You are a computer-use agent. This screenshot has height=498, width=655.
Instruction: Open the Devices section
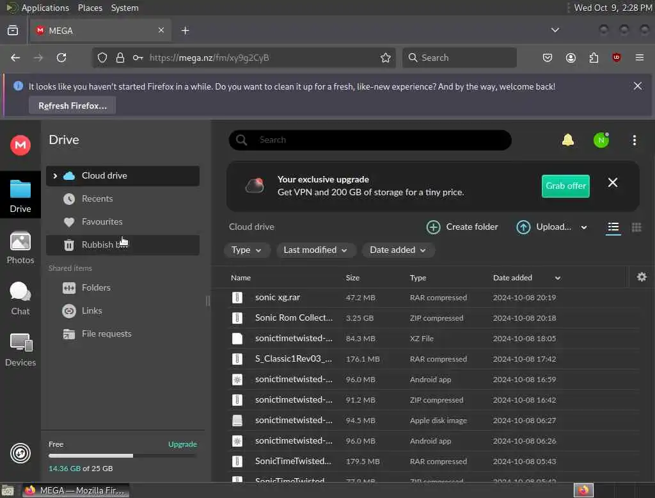20,350
